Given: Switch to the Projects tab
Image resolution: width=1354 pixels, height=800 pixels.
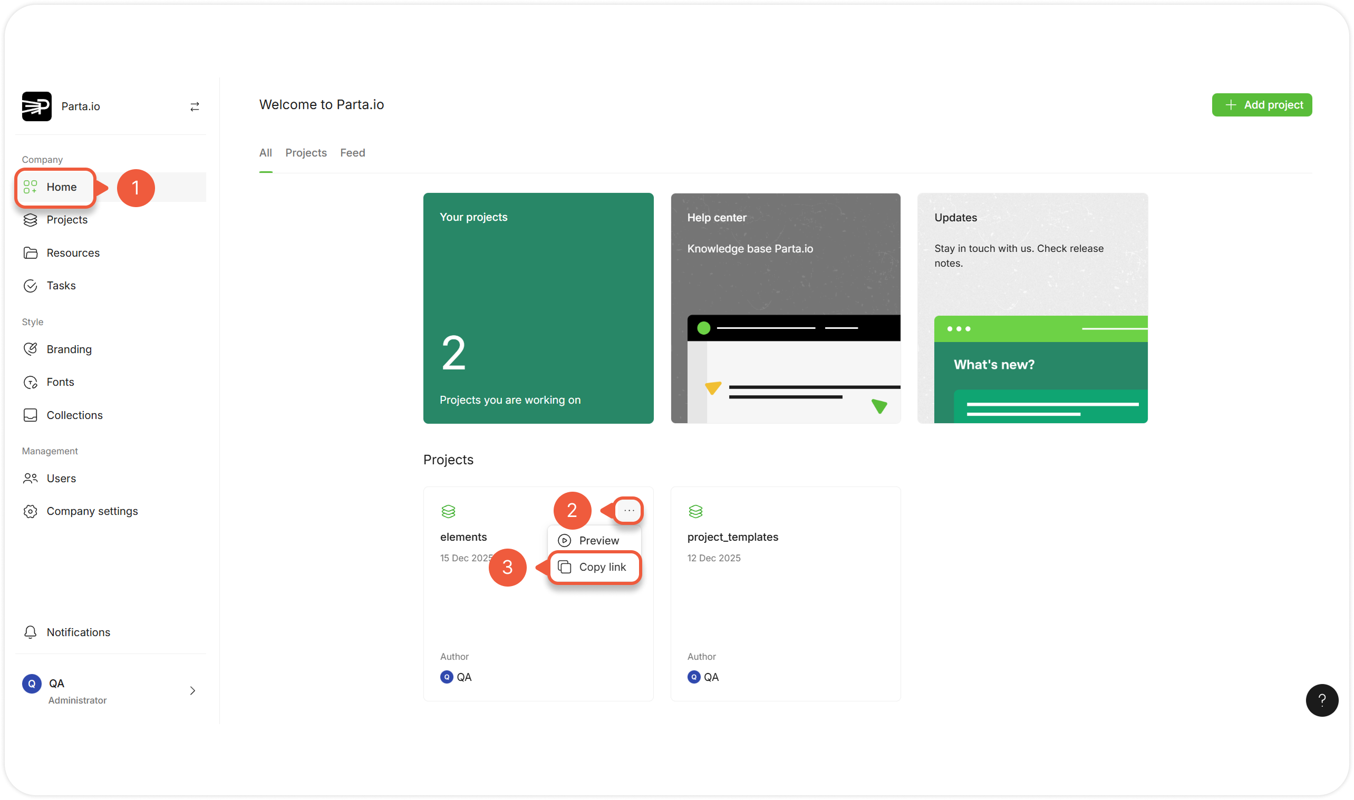Looking at the screenshot, I should [x=306, y=152].
